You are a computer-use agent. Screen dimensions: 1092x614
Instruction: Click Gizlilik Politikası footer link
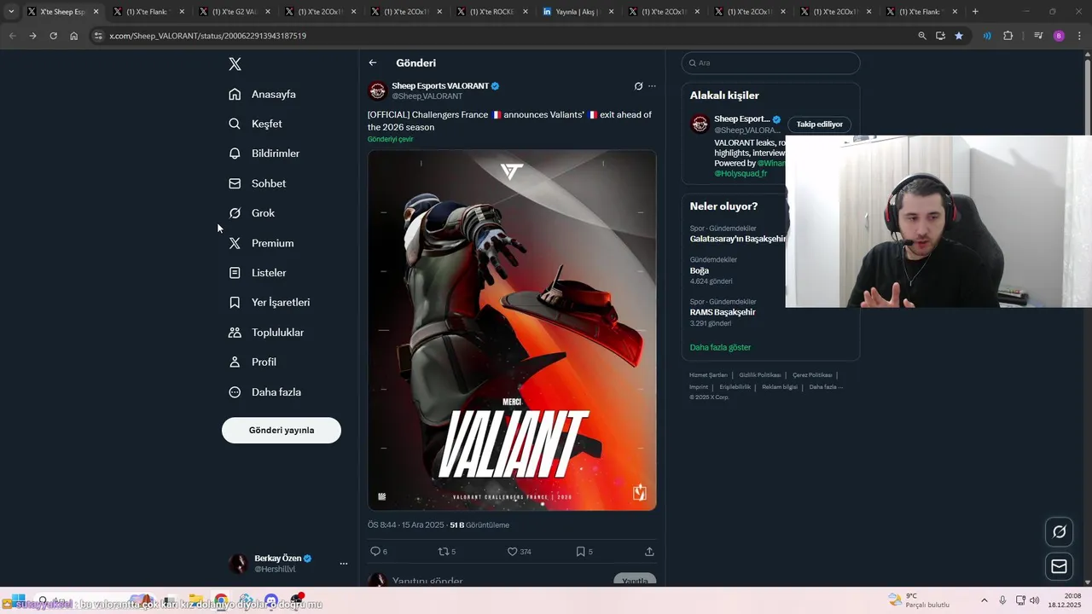point(760,375)
